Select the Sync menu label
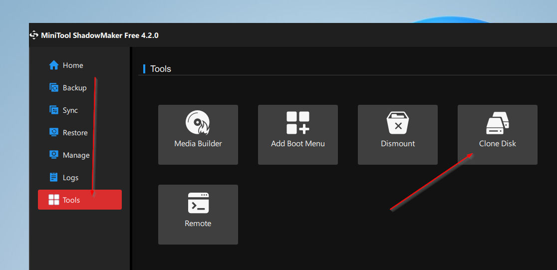Viewport: 557px width, 270px height. (70, 110)
